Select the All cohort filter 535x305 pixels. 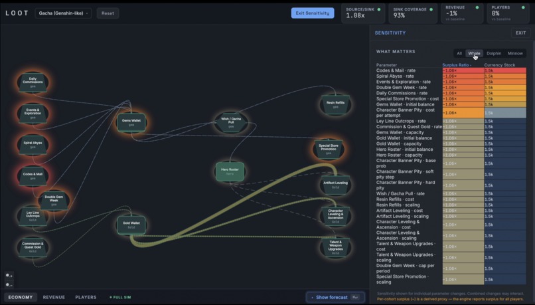coord(459,53)
